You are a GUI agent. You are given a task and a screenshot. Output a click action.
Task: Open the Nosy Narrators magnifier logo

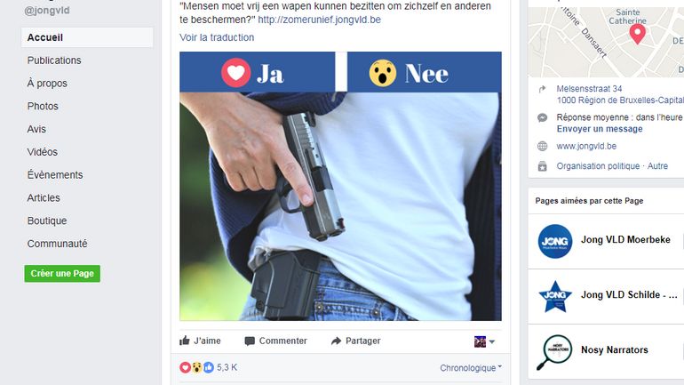point(554,352)
